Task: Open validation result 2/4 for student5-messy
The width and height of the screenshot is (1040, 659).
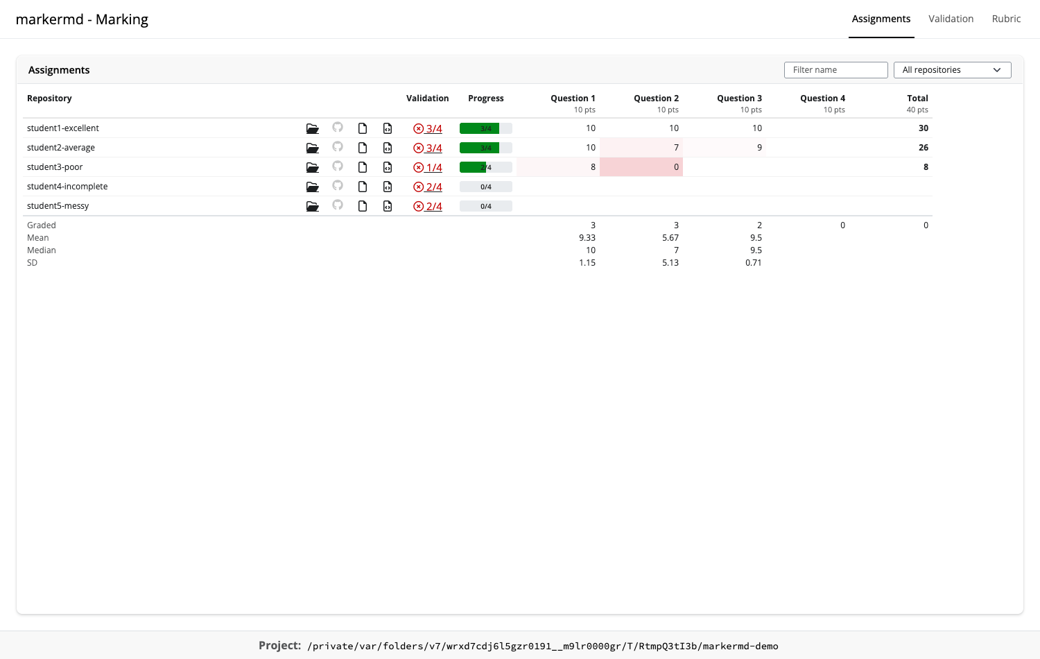Action: click(x=428, y=206)
